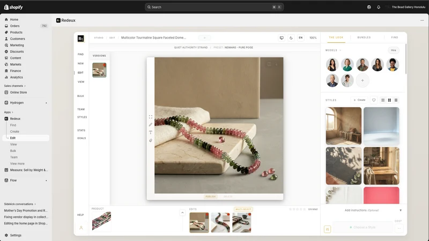Open the user profile icon below Help
This screenshot has height=241, width=429.
81,228
